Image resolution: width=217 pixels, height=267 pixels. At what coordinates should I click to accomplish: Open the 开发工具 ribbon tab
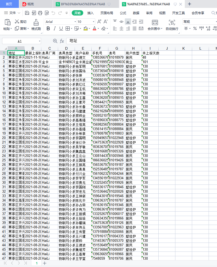(x=178, y=13)
